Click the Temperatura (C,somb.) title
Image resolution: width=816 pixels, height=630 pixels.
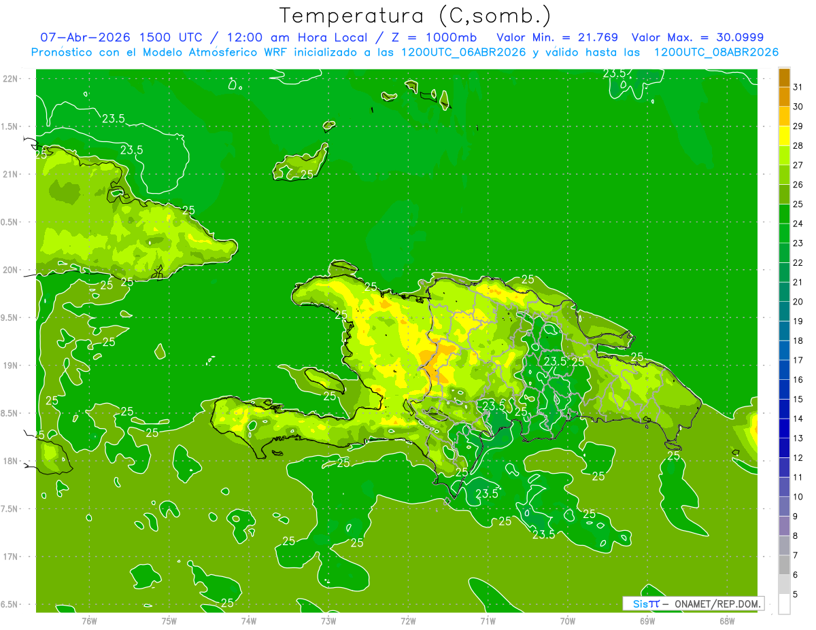[415, 15]
